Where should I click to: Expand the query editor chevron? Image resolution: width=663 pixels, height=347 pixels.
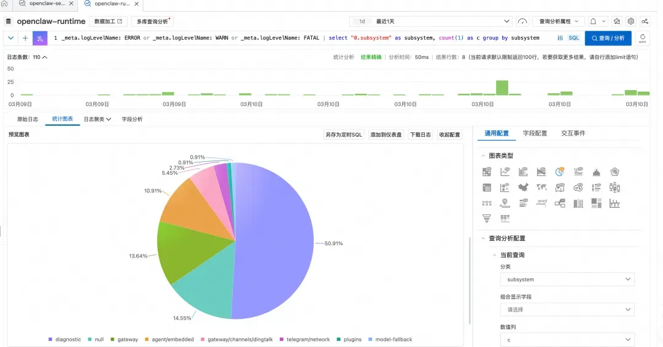click(11, 38)
